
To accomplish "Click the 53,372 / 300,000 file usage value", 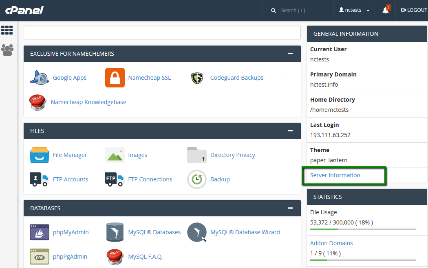I will [x=342, y=222].
